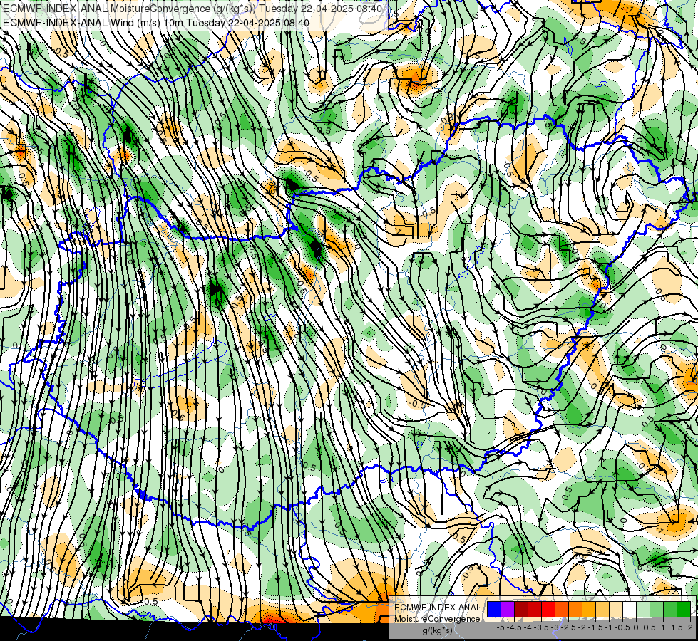Click the light green swatch between 0.5 and 1
698x641 pixels.
[x=657, y=609]
